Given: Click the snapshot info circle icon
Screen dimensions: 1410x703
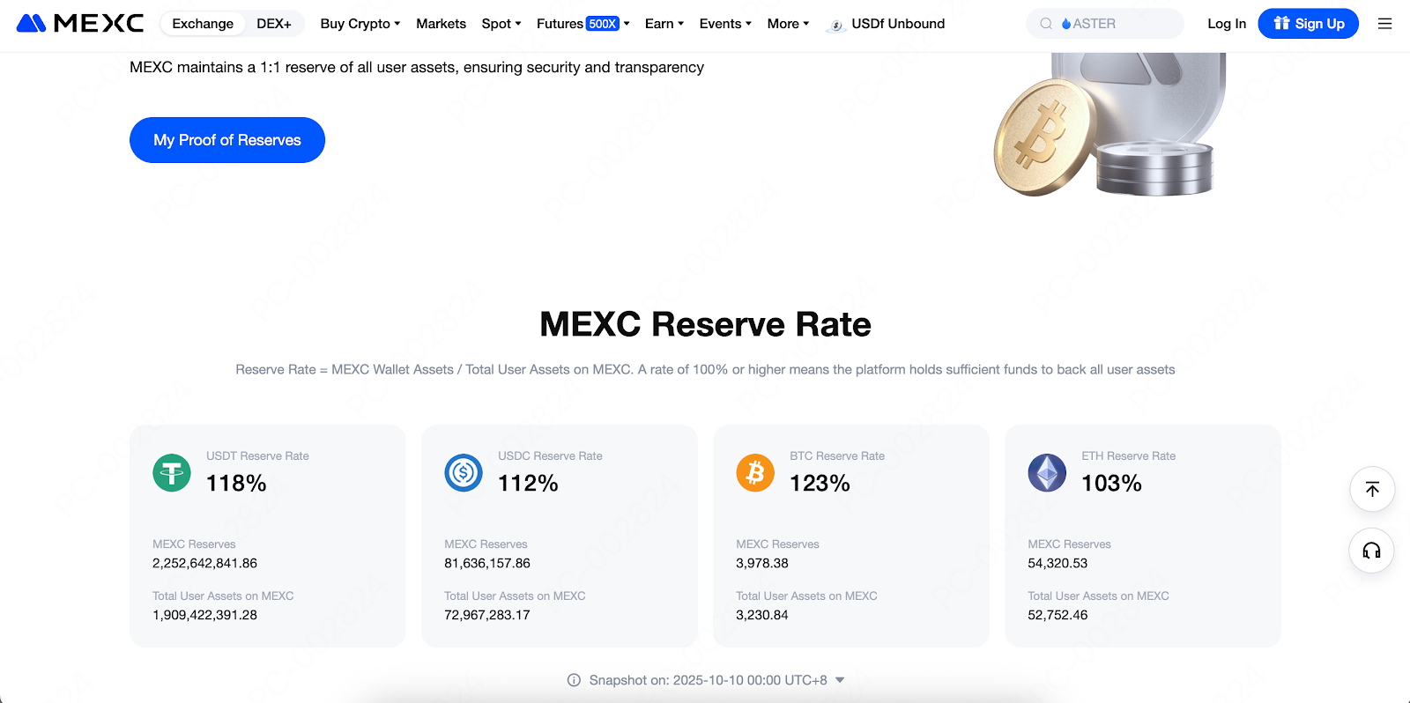Looking at the screenshot, I should 574,680.
